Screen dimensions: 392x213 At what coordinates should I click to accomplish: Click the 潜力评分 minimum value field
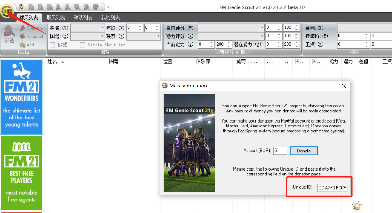tap(274, 36)
